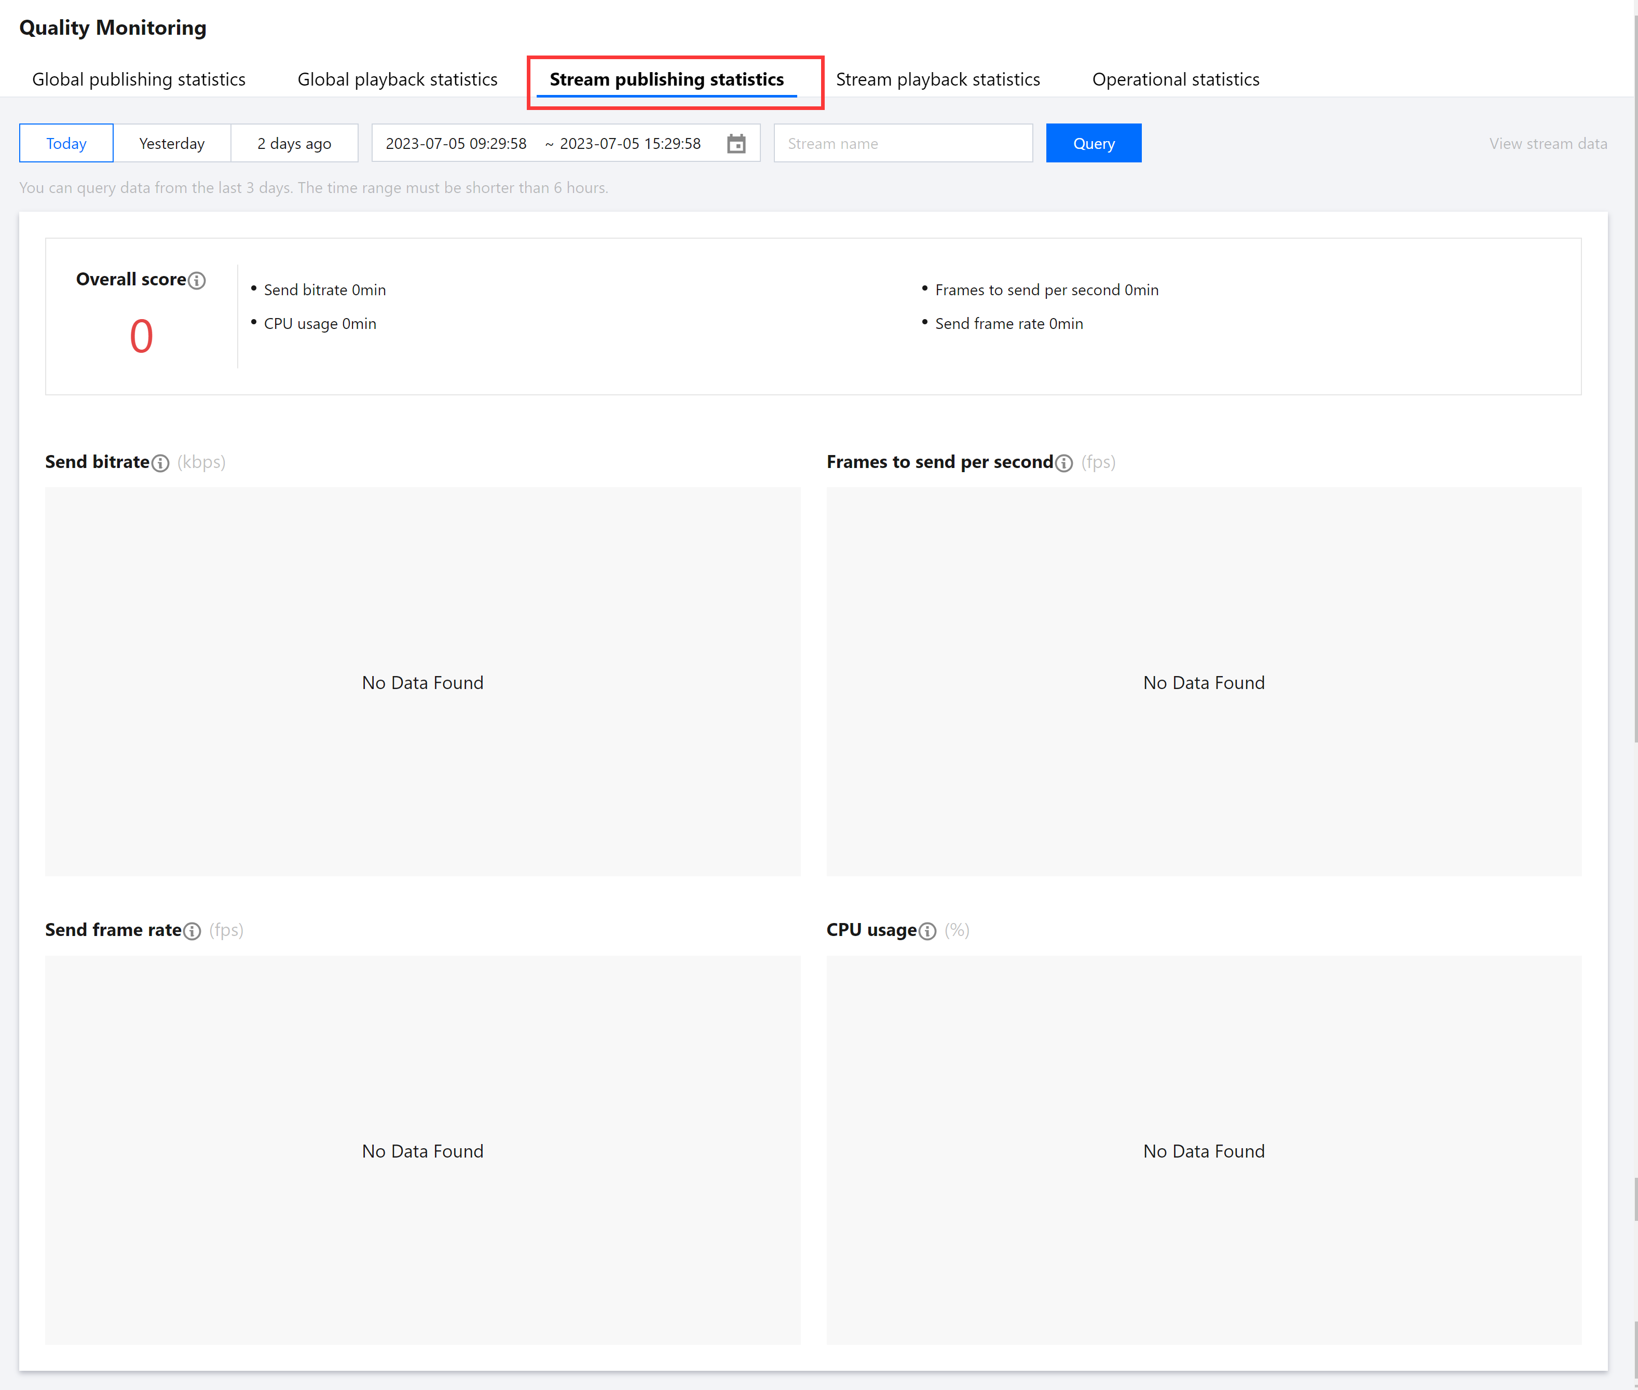The image size is (1638, 1390).
Task: Select the 2 days ago filter
Action: point(294,143)
